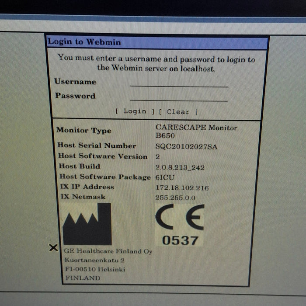
Task: Click the Host Build value 2.0.8.213_242
Action: click(180, 167)
